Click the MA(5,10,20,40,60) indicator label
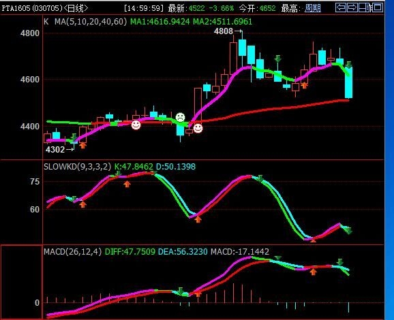The width and height of the screenshot is (394, 320). [91, 22]
